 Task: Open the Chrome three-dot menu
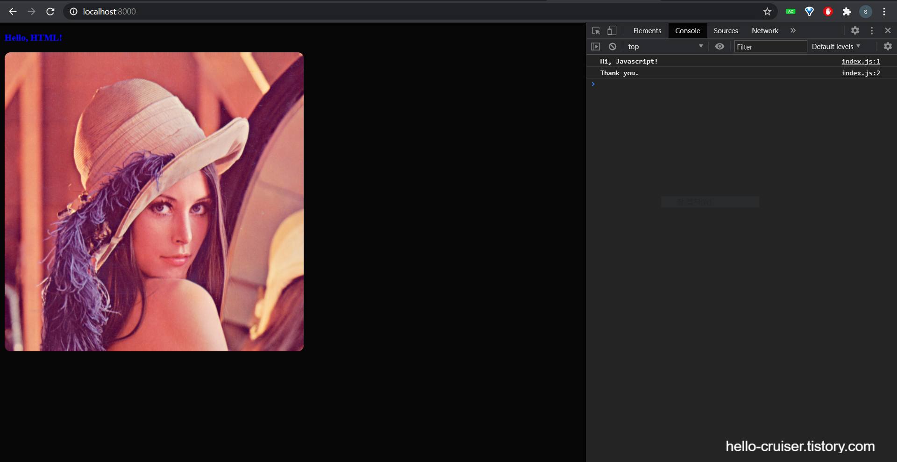[x=884, y=12]
